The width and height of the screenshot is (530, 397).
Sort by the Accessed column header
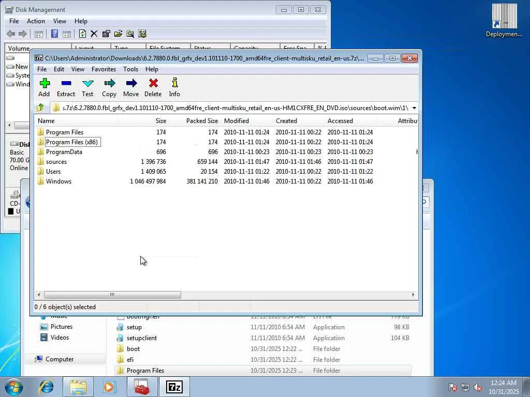(350, 121)
